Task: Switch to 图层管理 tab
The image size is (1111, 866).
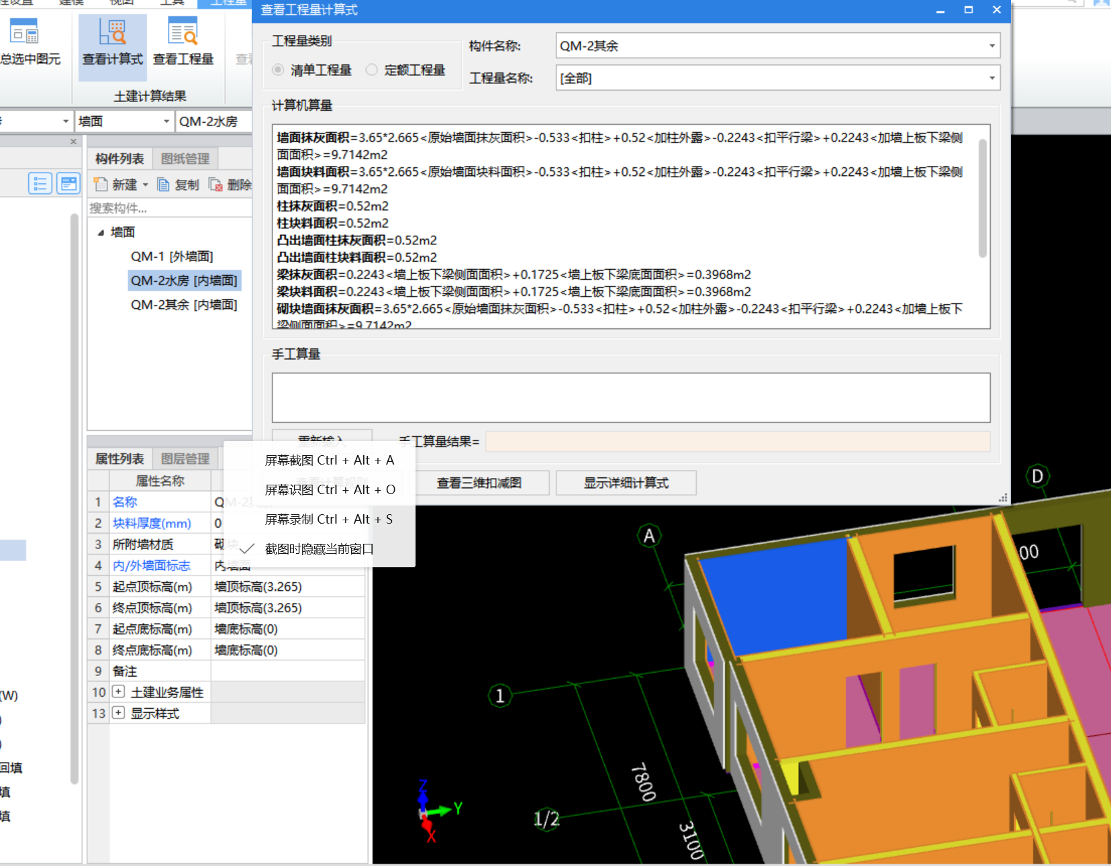Action: [185, 459]
